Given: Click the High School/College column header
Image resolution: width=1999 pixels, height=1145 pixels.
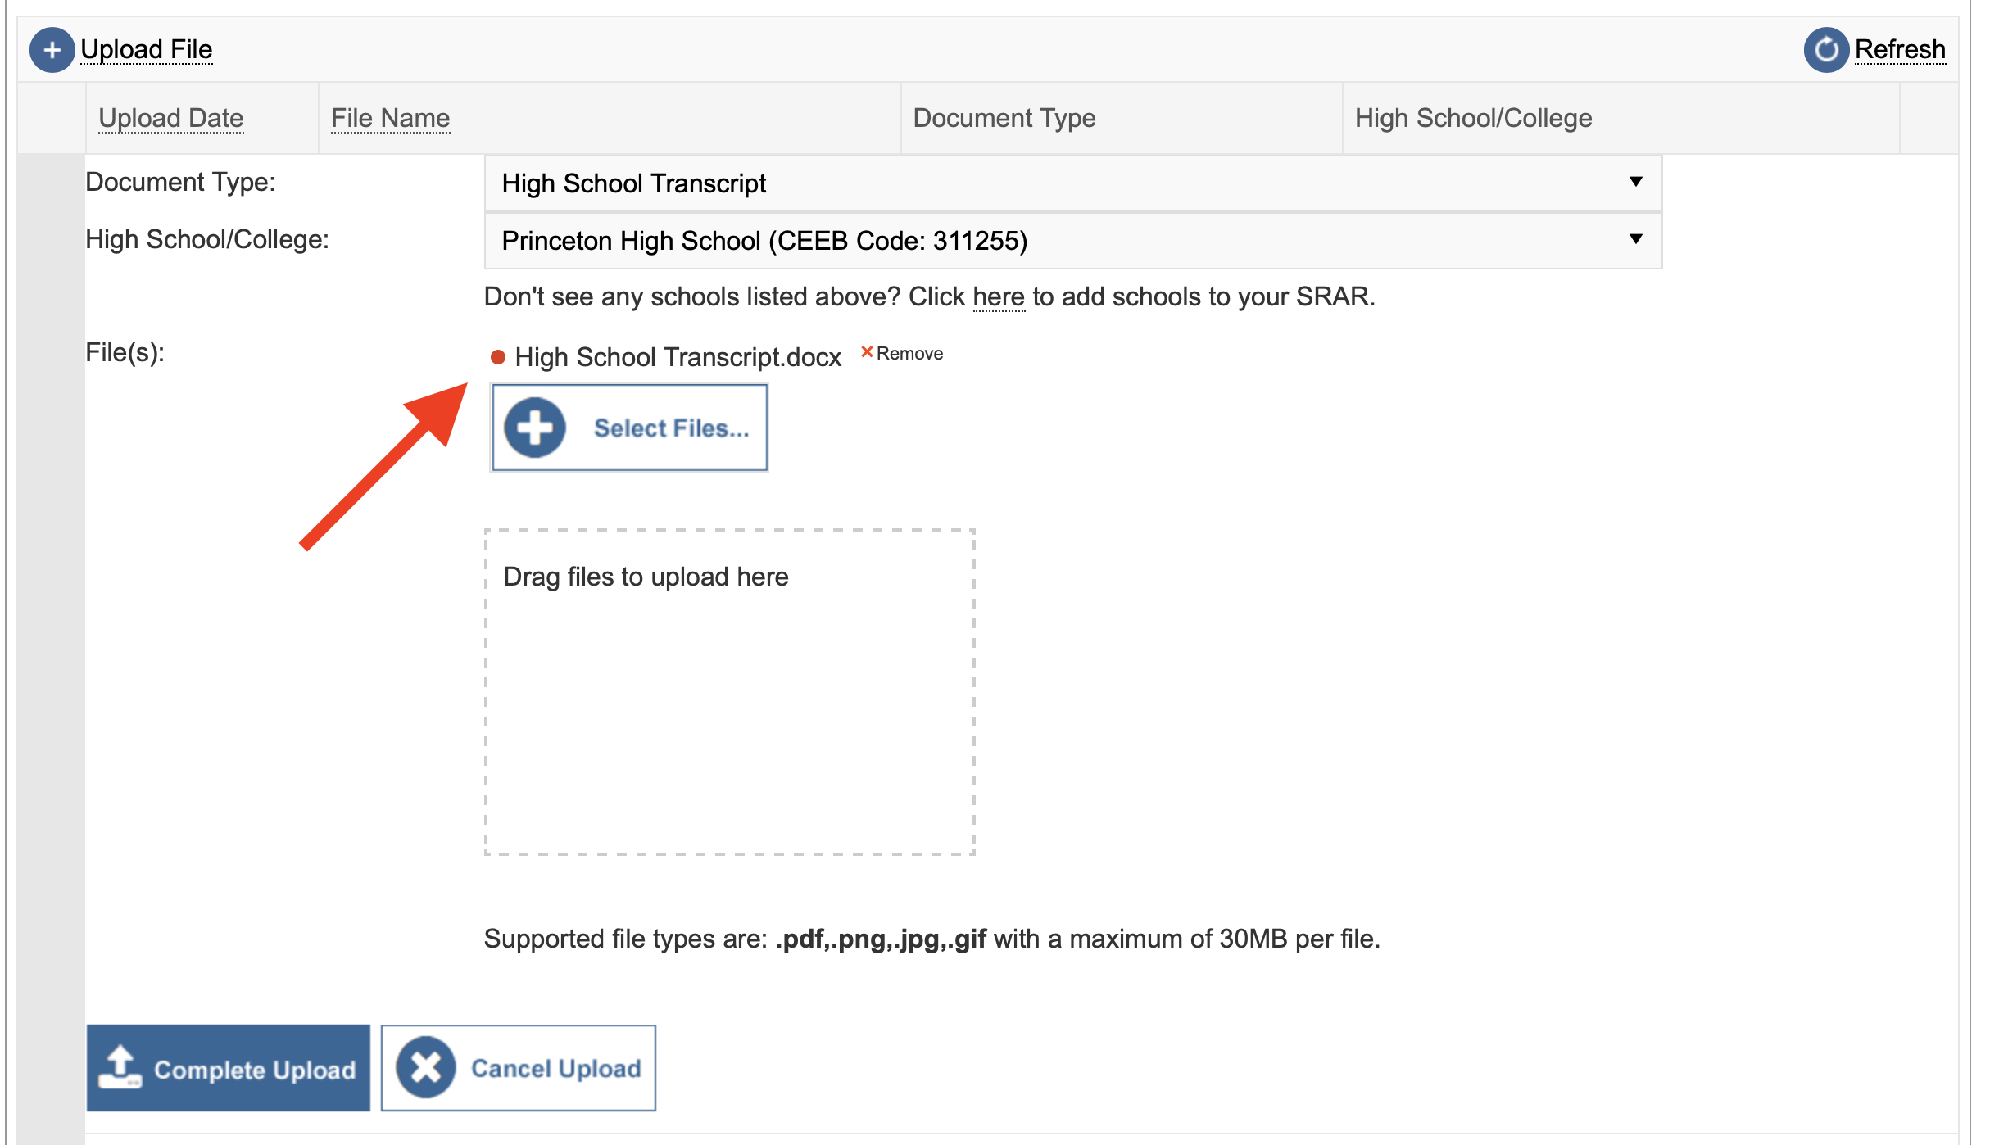Looking at the screenshot, I should tap(1472, 117).
